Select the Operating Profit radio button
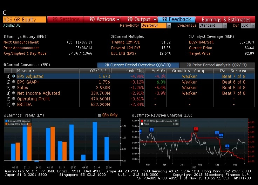Image resolution: width=258 pixels, height=185 pixels. [14, 99]
